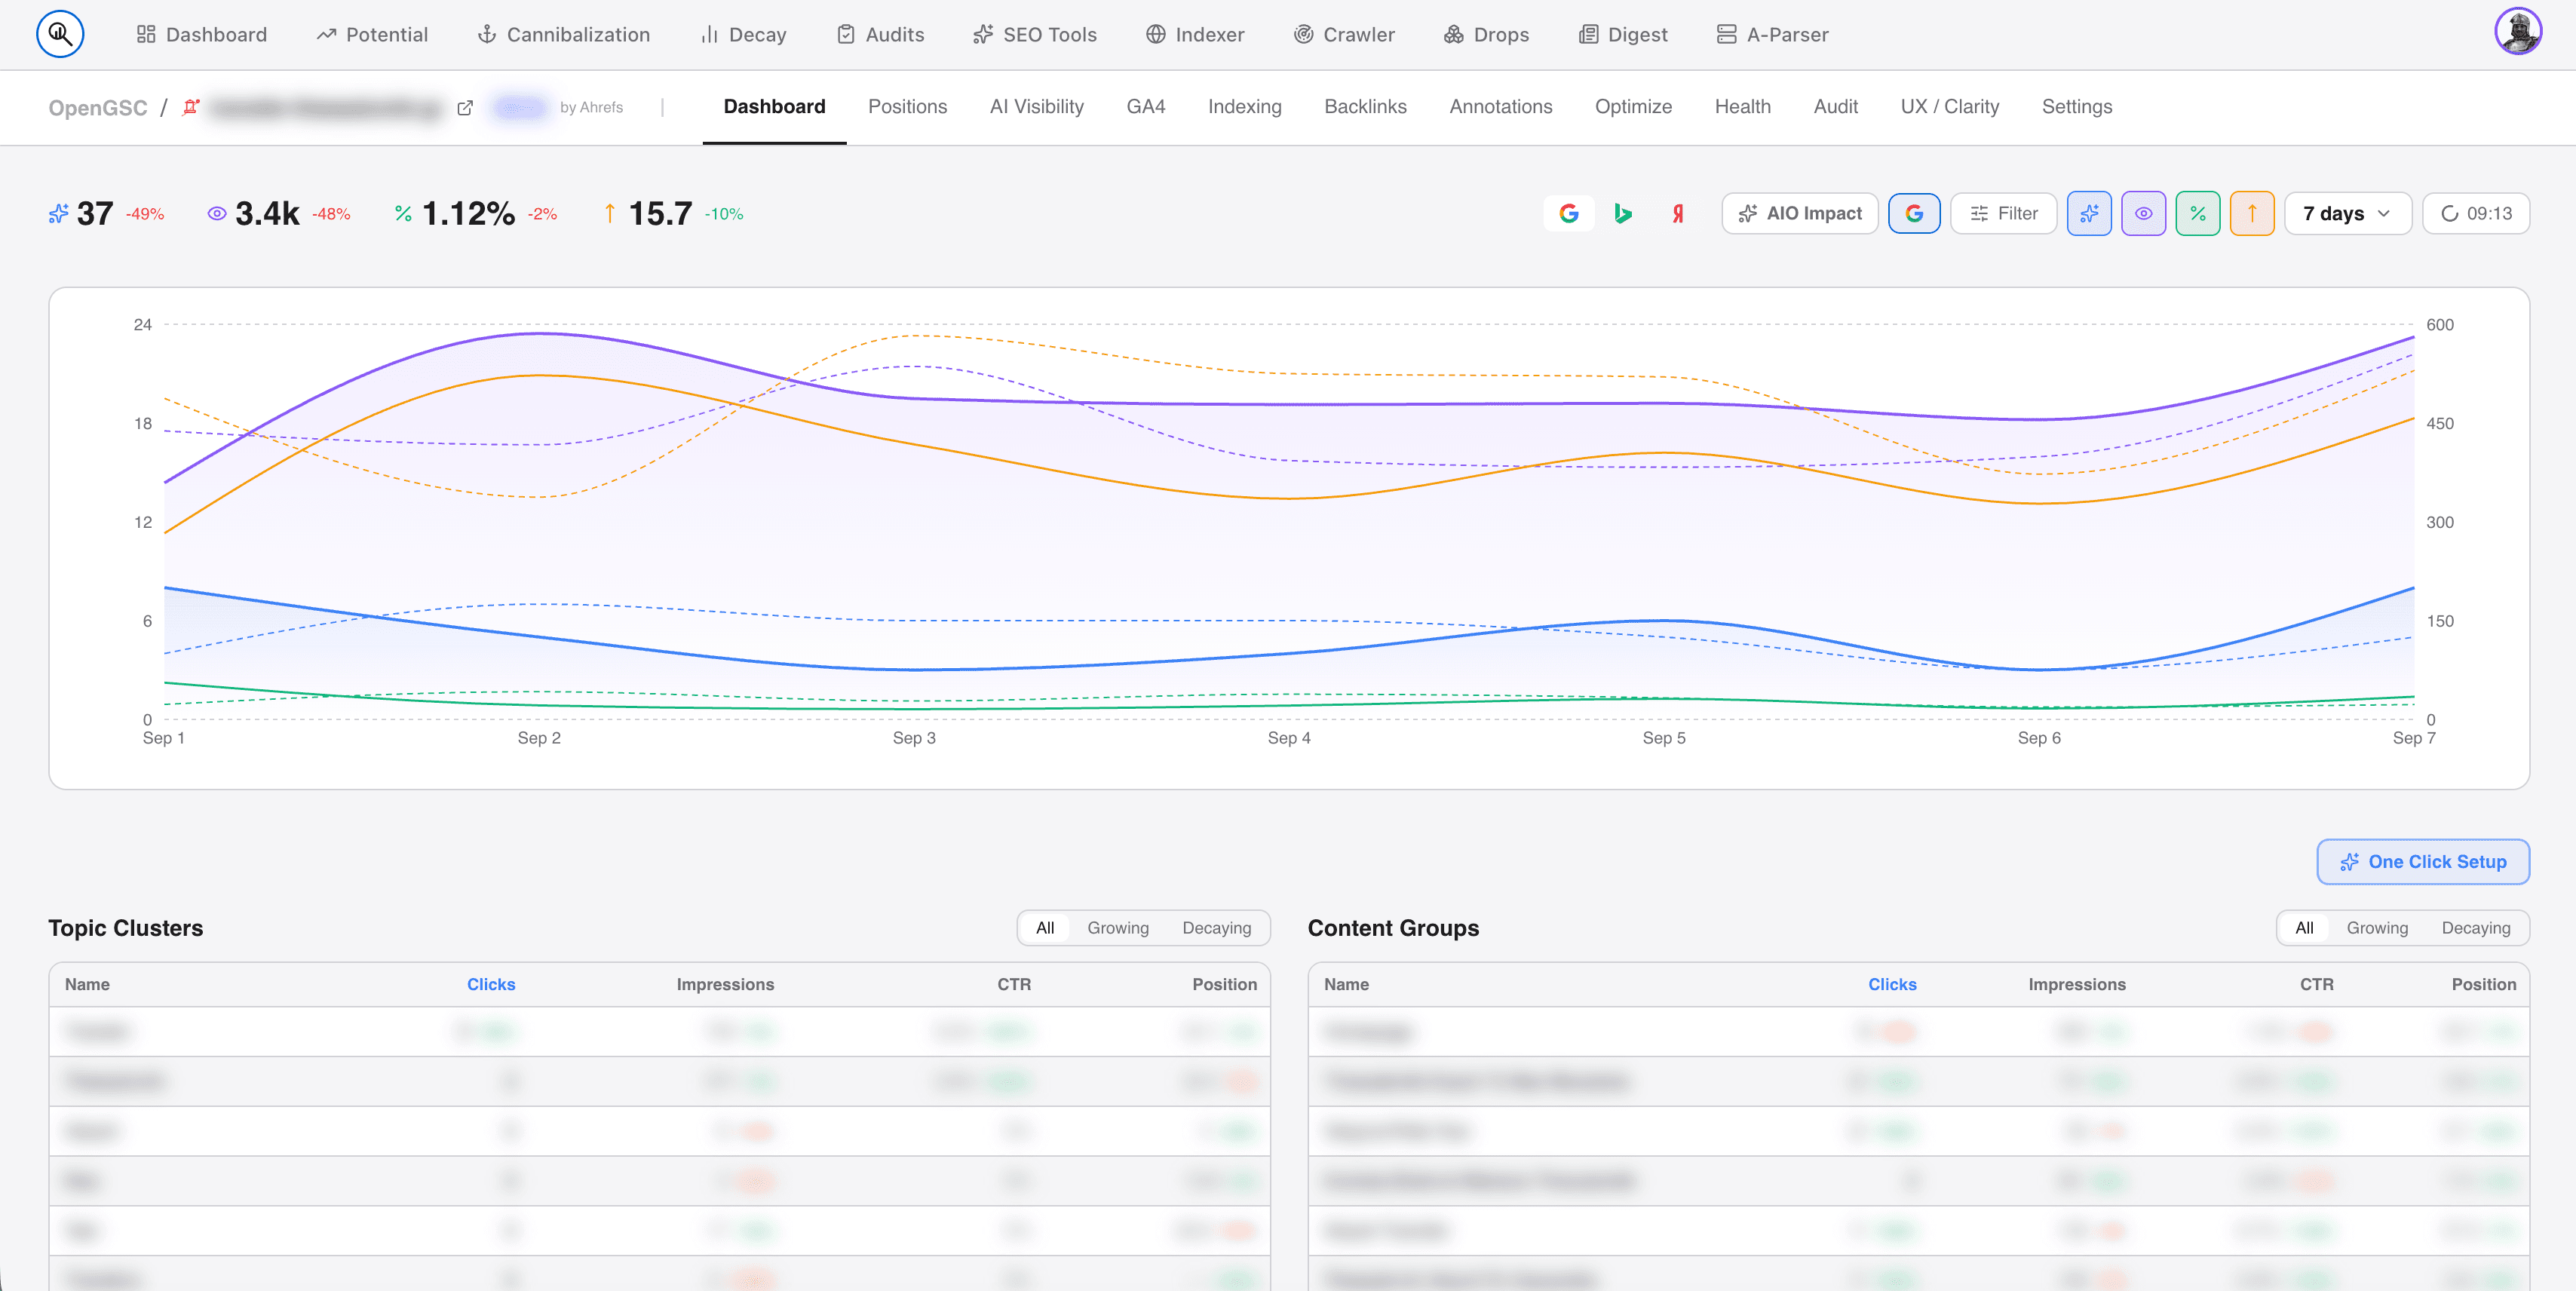The width and height of the screenshot is (2576, 1291).
Task: Click the 1.12% CTR summary stat
Action: [475, 213]
